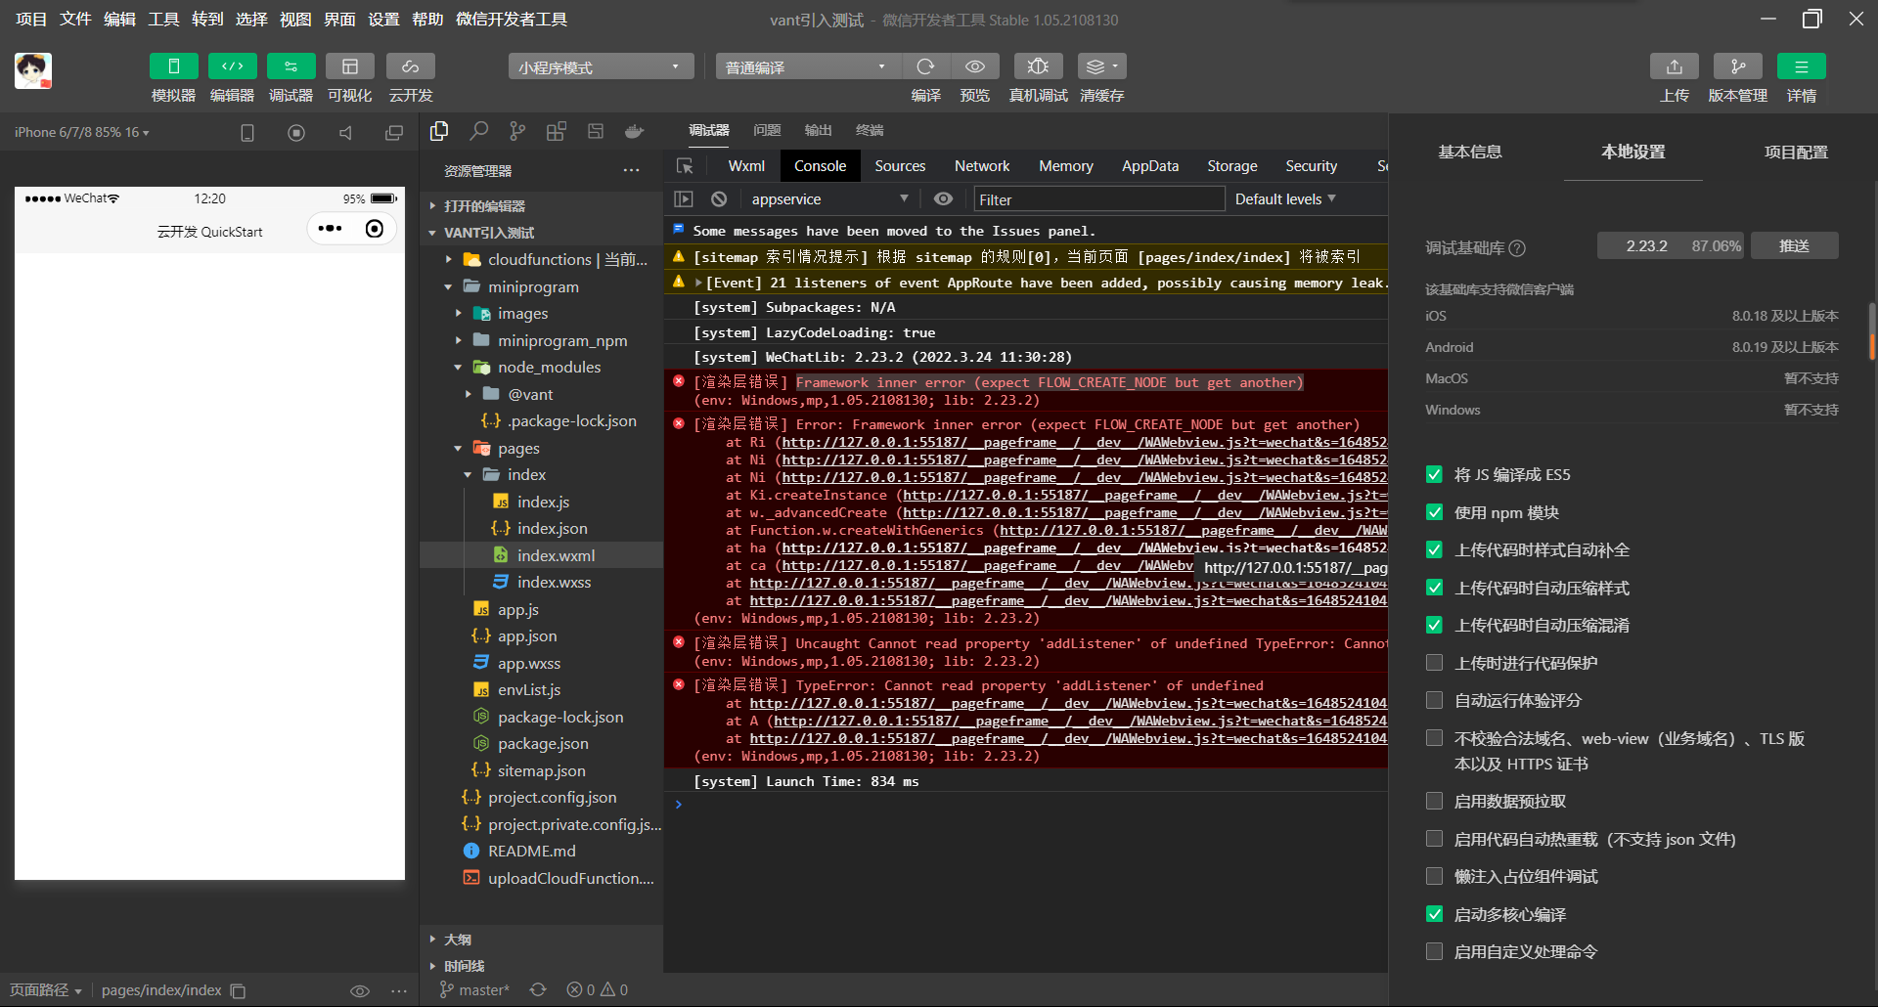Click the 调试基础库 help question mark icon

(1517, 248)
